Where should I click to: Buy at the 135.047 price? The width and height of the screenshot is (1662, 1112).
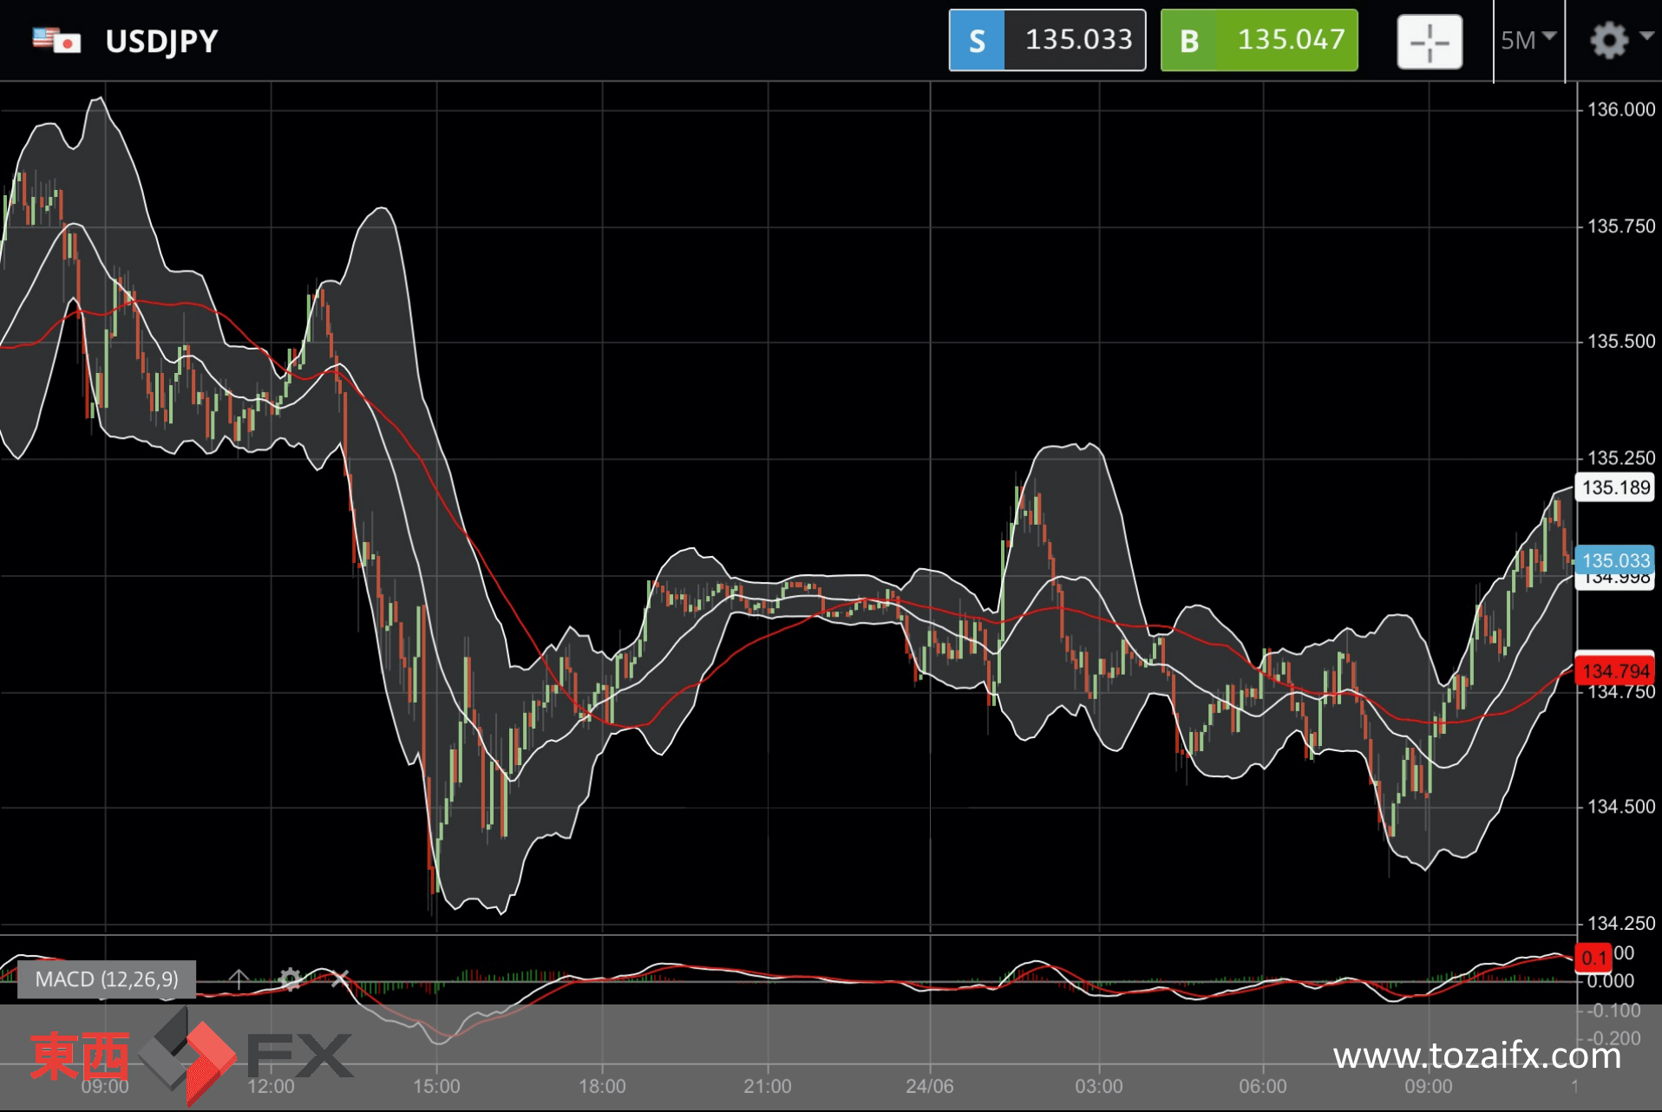click(1259, 40)
